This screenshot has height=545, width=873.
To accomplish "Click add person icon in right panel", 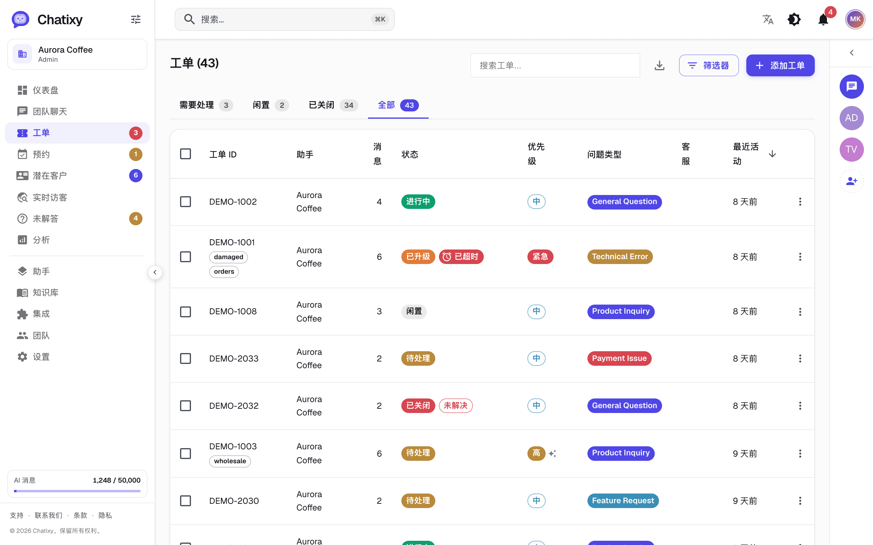I will click(851, 181).
